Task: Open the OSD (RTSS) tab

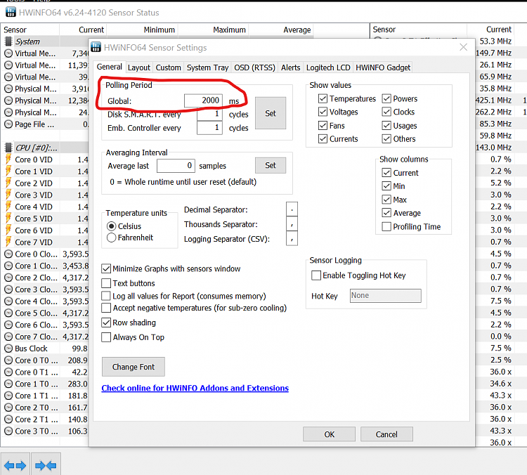Action: point(254,67)
